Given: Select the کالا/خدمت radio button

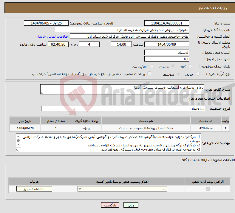Looking at the screenshot, I should tap(152, 66).
